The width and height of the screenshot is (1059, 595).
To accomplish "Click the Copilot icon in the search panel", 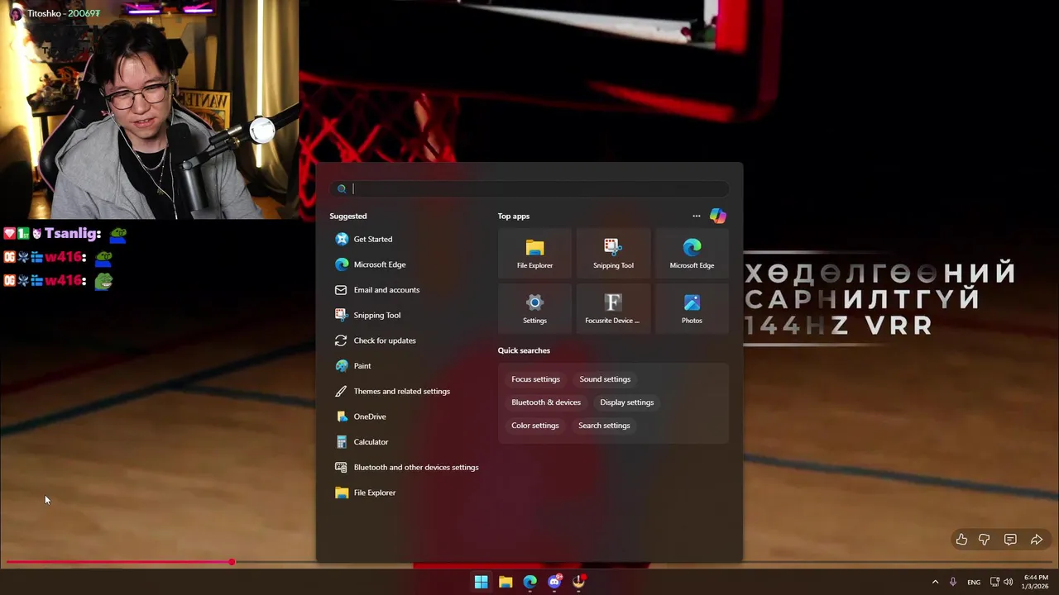I will (718, 216).
